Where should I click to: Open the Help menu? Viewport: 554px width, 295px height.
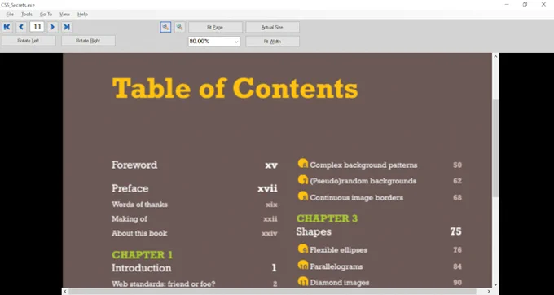(x=82, y=15)
